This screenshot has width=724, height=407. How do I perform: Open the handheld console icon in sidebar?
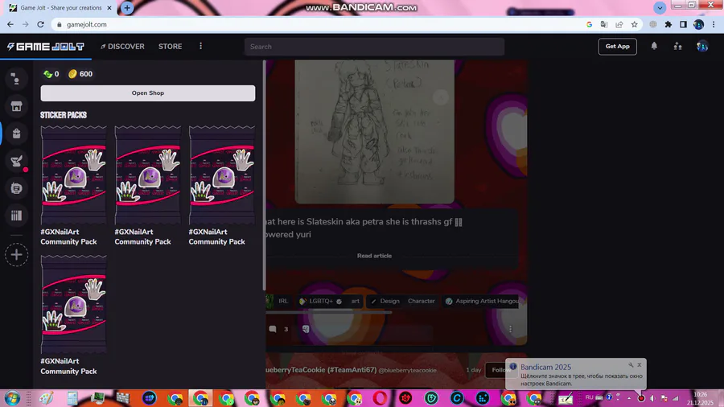tap(16, 187)
